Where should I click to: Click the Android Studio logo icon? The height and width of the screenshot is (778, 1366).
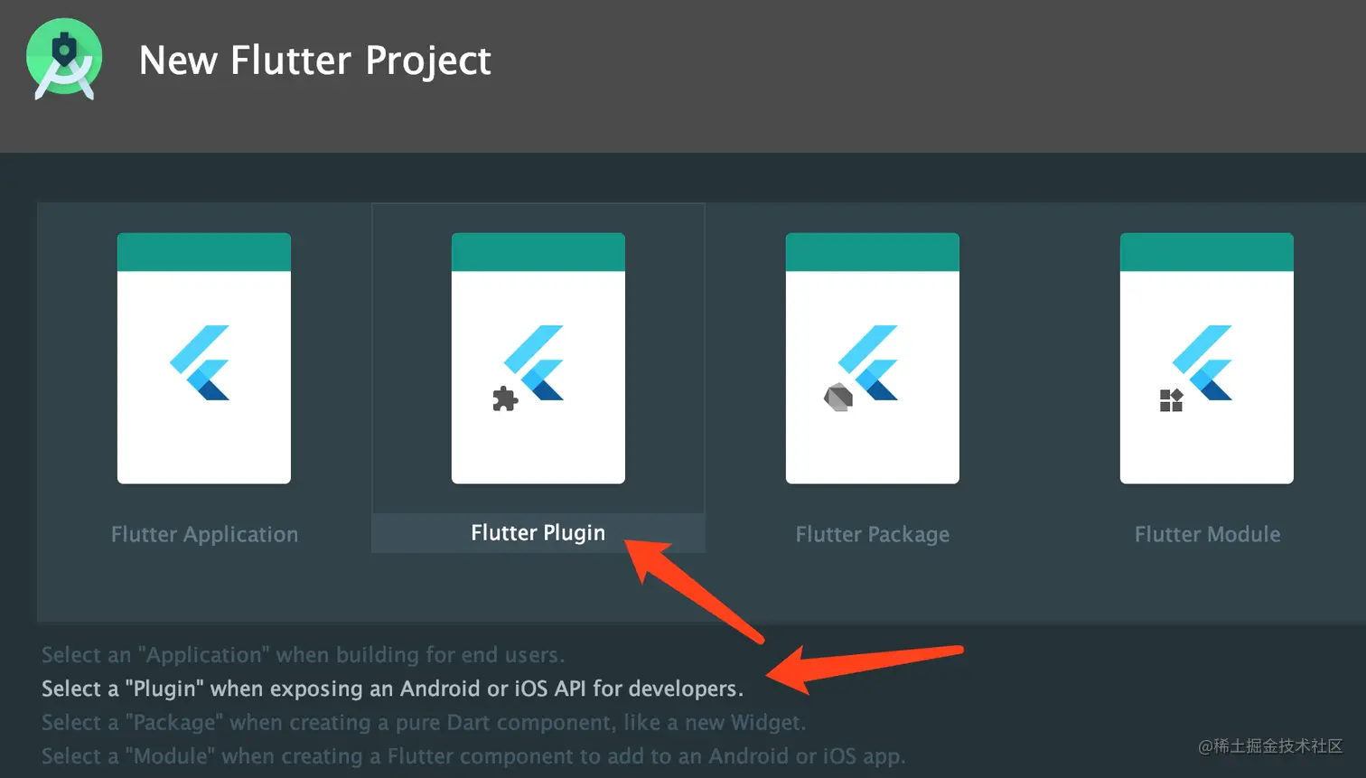63,60
